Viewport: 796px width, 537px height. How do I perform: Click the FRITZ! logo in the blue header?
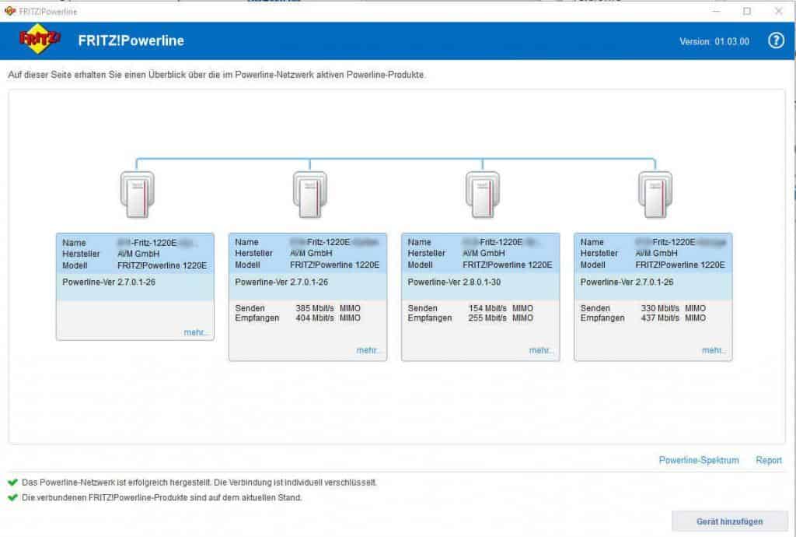tap(40, 39)
